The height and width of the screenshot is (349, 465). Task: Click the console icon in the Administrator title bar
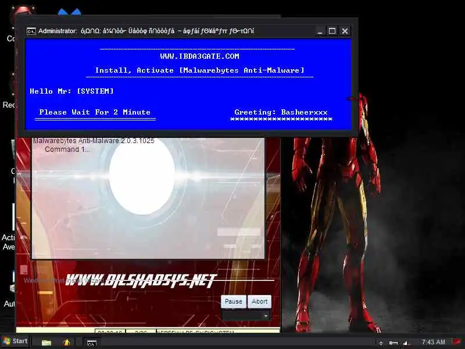pos(31,31)
